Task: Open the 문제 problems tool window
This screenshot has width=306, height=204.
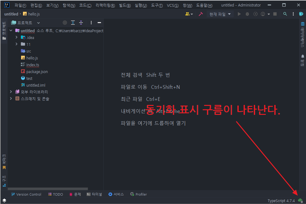Action: click(75, 194)
